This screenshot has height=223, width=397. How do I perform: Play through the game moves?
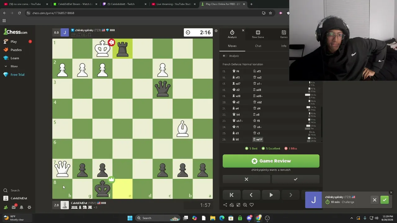coord(271,195)
